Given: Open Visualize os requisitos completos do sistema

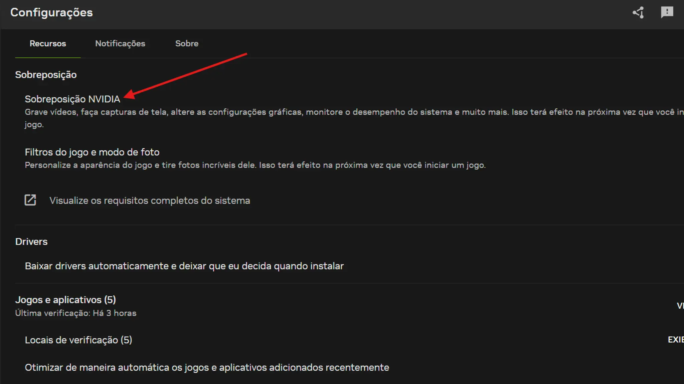Looking at the screenshot, I should click(x=150, y=200).
